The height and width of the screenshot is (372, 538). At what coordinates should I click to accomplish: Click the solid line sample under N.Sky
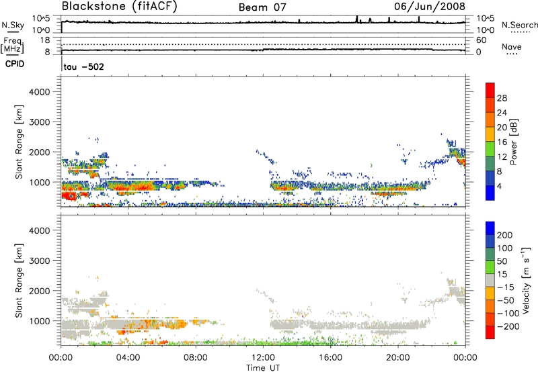tap(13, 32)
